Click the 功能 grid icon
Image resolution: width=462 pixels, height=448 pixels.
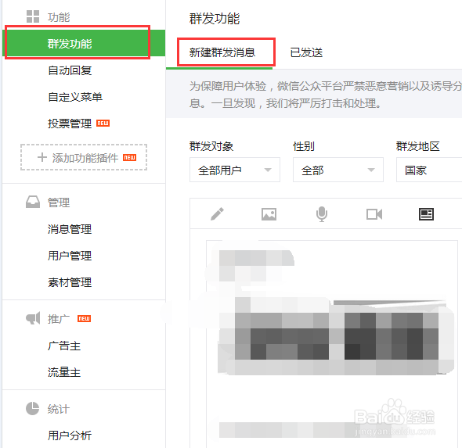coord(33,16)
